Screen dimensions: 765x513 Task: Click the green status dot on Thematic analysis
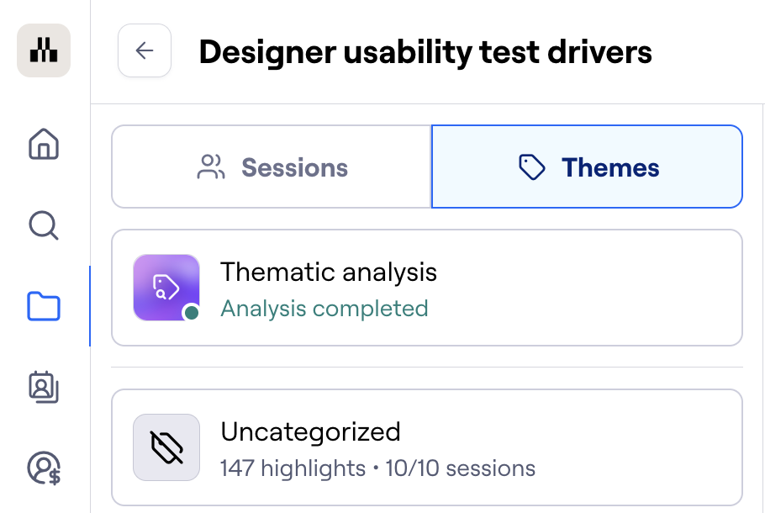pos(192,313)
